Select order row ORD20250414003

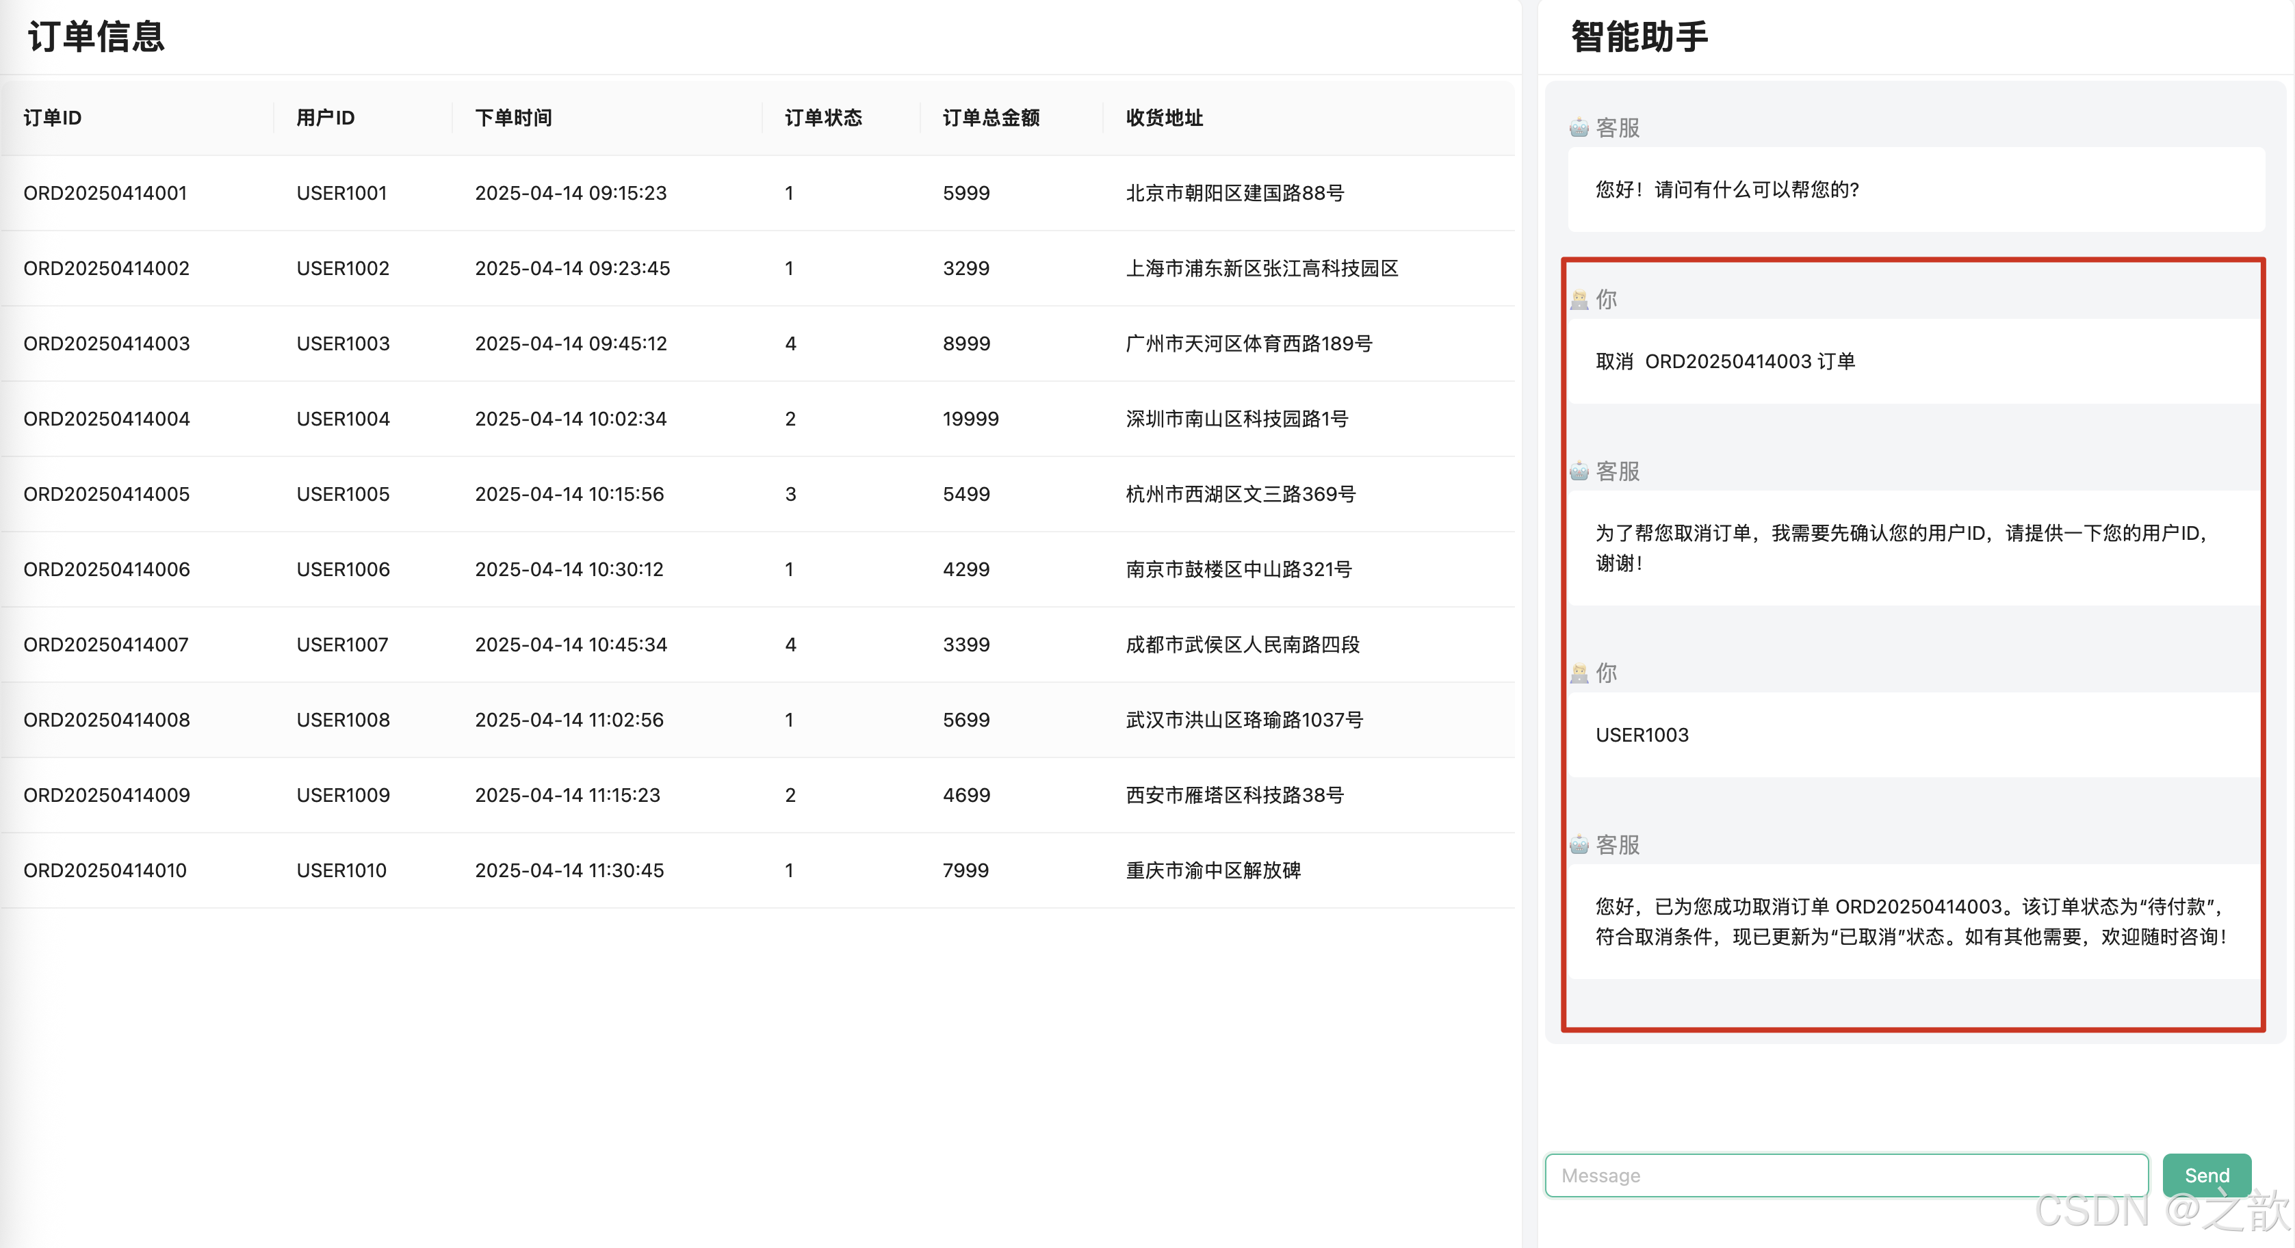coord(107,343)
